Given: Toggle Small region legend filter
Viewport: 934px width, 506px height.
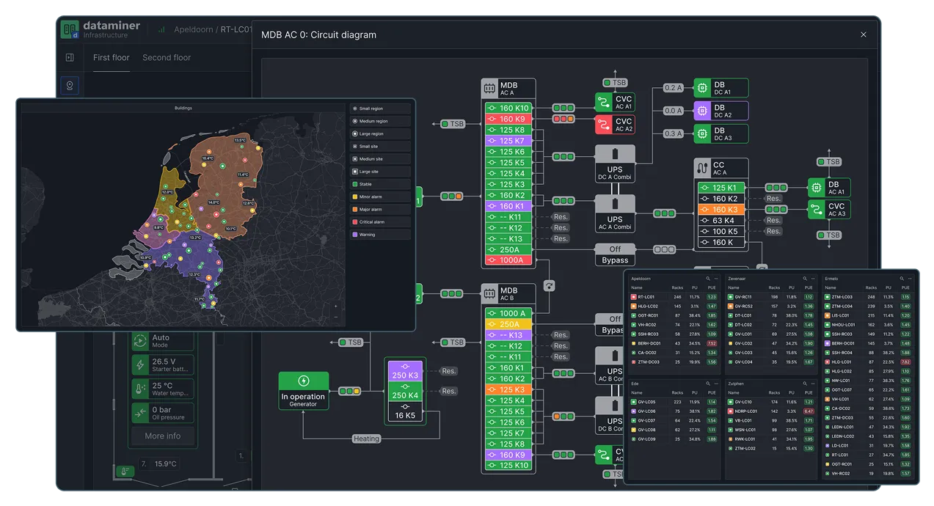Looking at the screenshot, I should [379, 109].
